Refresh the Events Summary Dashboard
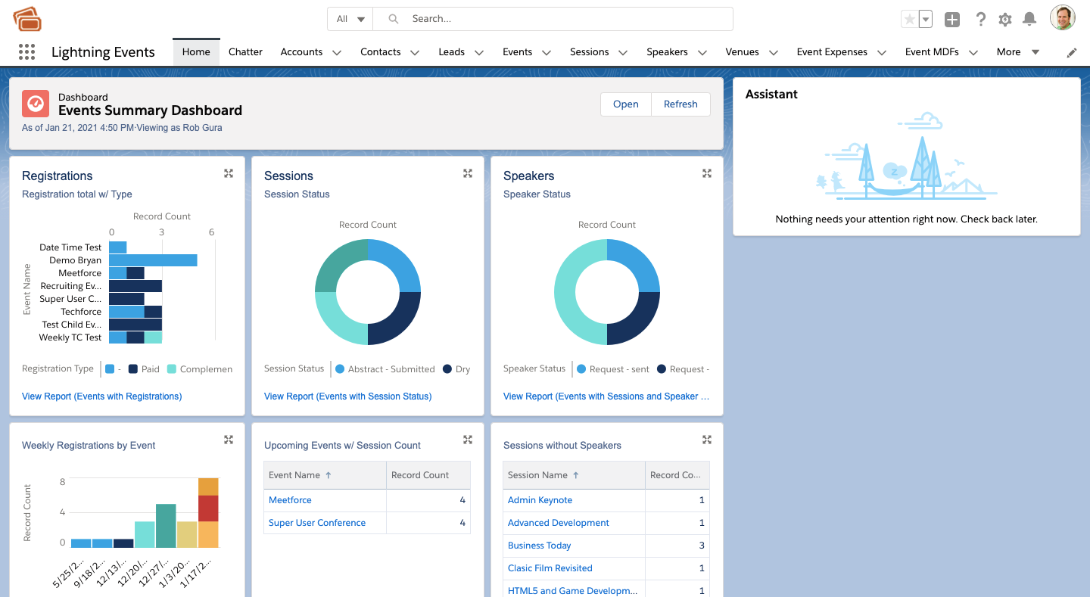1090x597 pixels. tap(680, 104)
